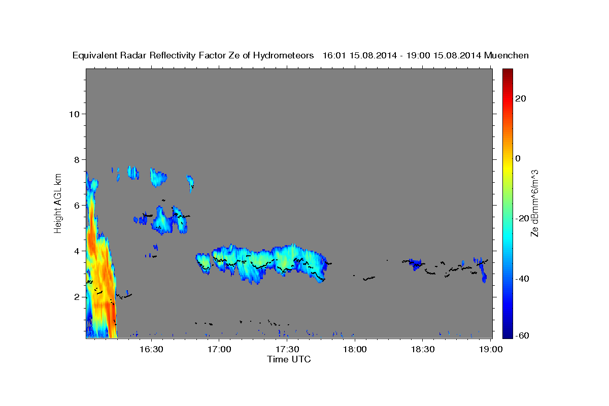609x406 pixels.
Task: Click the 'Time UTC' axis label
Action: 289,359
